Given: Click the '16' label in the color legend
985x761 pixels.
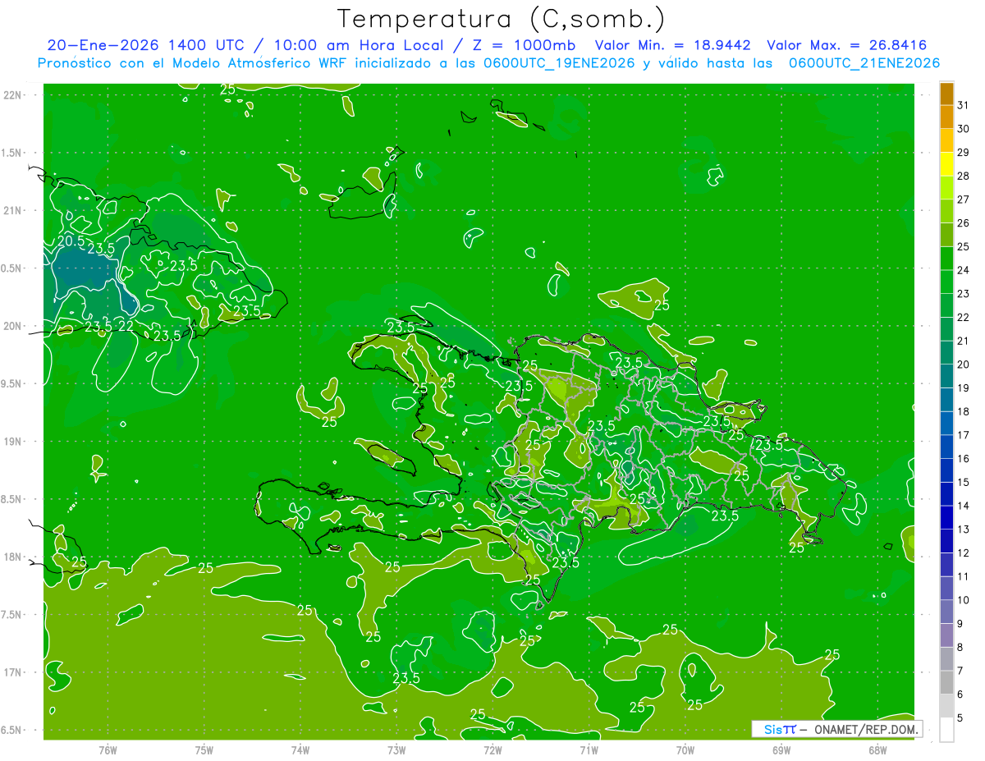Looking at the screenshot, I should 964,458.
